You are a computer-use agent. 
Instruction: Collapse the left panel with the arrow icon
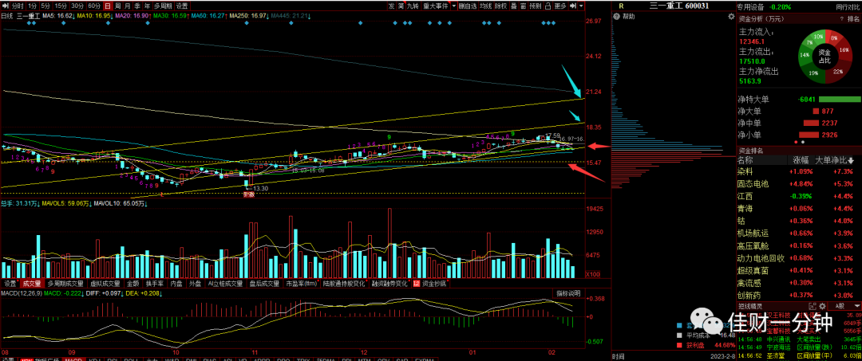(6, 6)
